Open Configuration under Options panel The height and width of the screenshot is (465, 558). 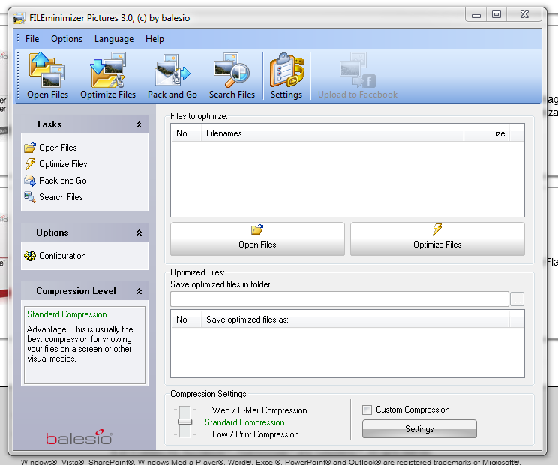click(62, 256)
